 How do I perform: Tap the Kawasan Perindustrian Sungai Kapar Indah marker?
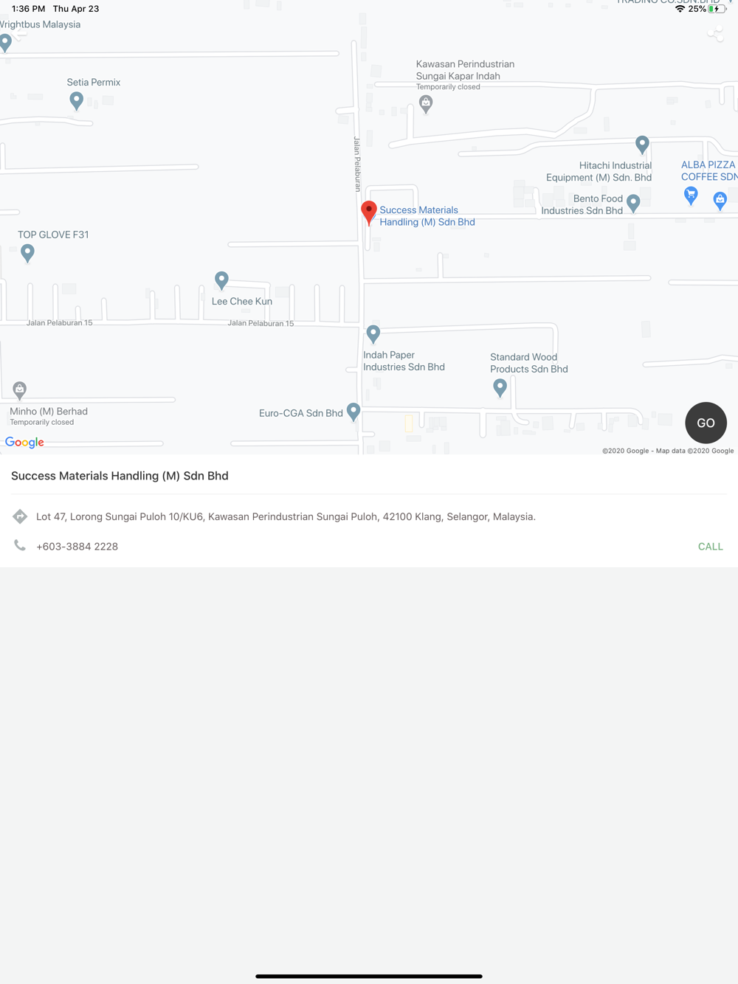coord(426,105)
